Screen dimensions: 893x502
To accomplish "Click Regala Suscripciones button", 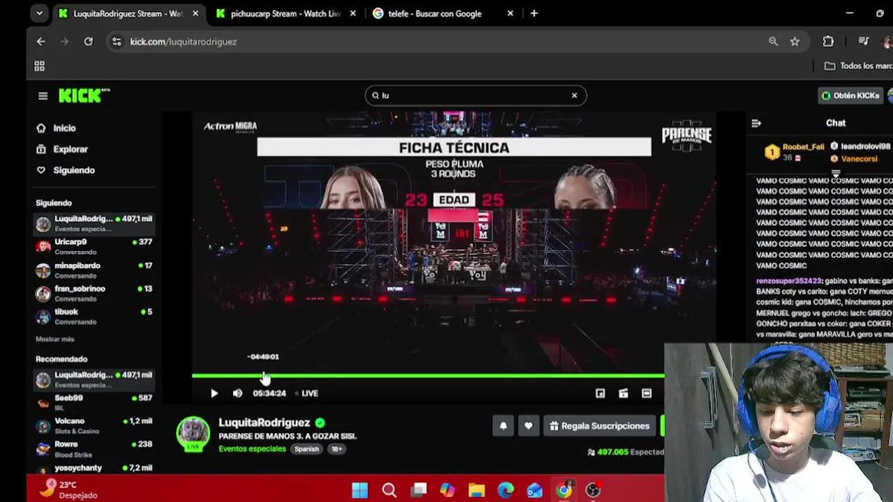I will point(599,425).
